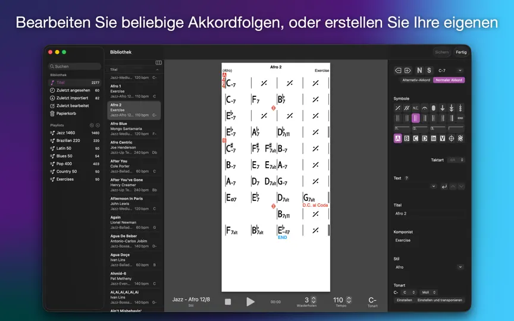
Task: Select the second ending bracket symbol
Action: (420, 128)
